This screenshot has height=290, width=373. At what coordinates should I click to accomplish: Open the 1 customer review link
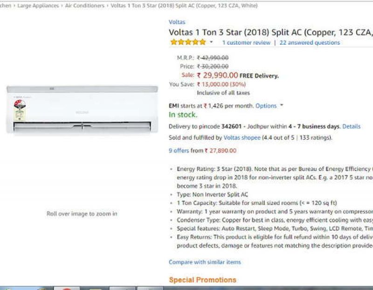[246, 42]
